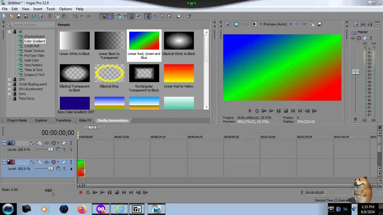This screenshot has height=215, width=383.
Task: Open Track Motion on track 2
Action: click(39, 162)
